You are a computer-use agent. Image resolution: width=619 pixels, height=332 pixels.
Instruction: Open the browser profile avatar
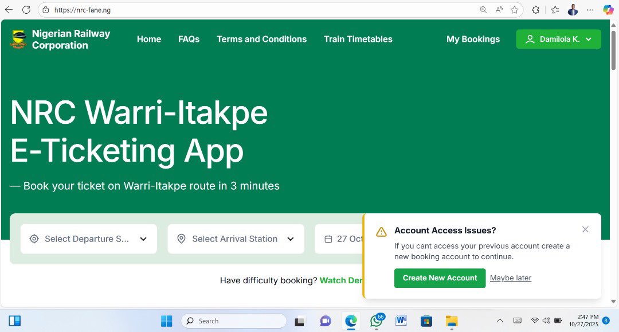pos(573,10)
